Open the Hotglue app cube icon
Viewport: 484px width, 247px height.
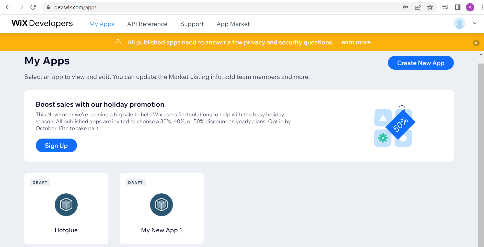point(66,205)
